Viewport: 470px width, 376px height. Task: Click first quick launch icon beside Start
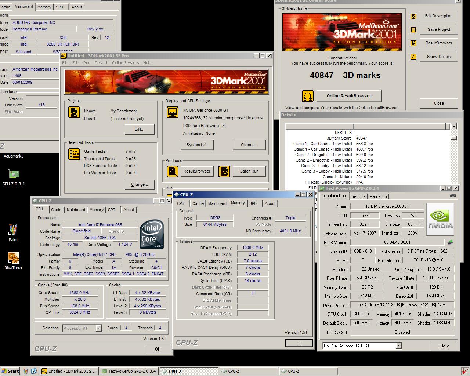point(26,371)
